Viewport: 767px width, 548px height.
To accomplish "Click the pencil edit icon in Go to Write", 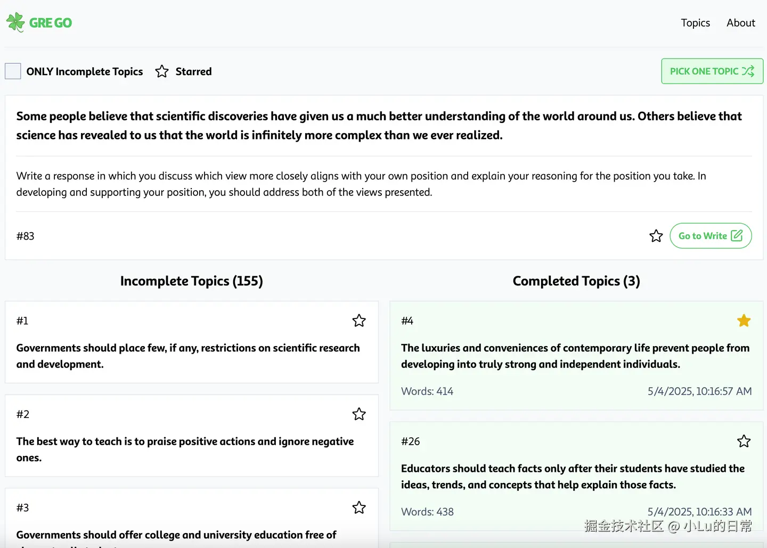I will tap(737, 236).
